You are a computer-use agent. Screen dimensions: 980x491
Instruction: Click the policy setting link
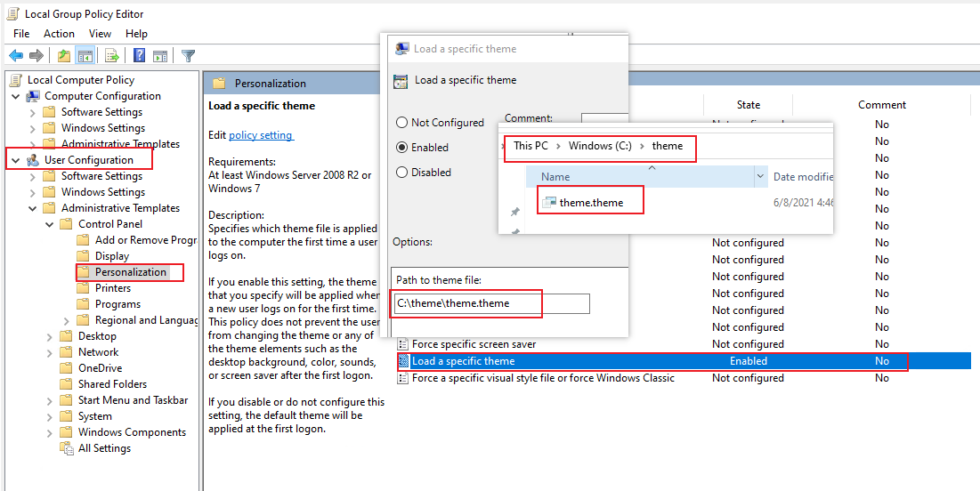(260, 135)
